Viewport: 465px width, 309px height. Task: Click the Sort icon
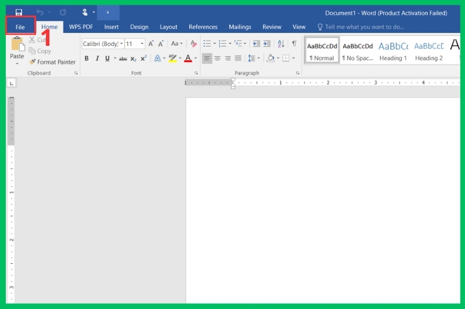[281, 43]
